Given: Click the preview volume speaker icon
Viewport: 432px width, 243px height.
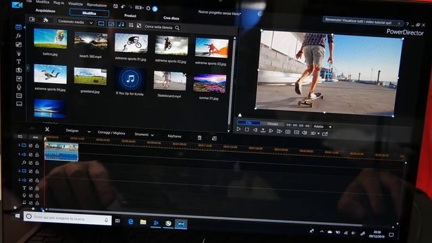Looking at the screenshot, I should tap(304, 132).
